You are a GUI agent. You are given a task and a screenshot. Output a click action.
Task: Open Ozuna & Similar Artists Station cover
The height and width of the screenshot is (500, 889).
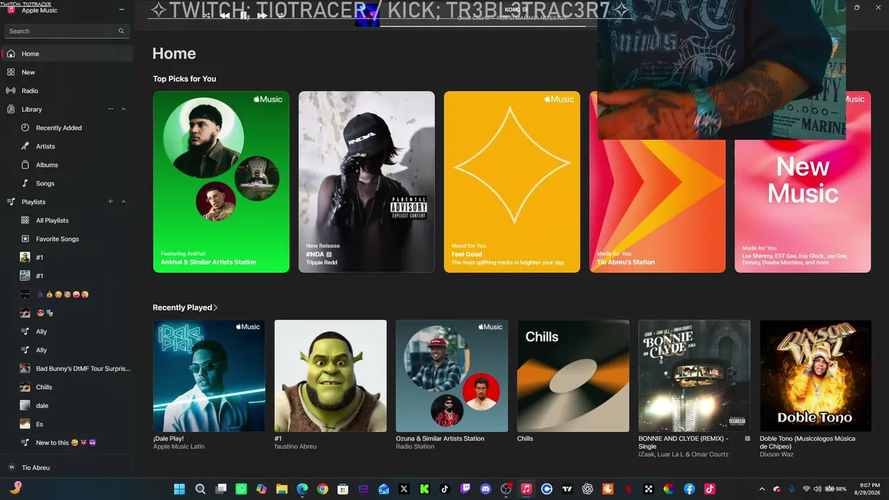451,376
